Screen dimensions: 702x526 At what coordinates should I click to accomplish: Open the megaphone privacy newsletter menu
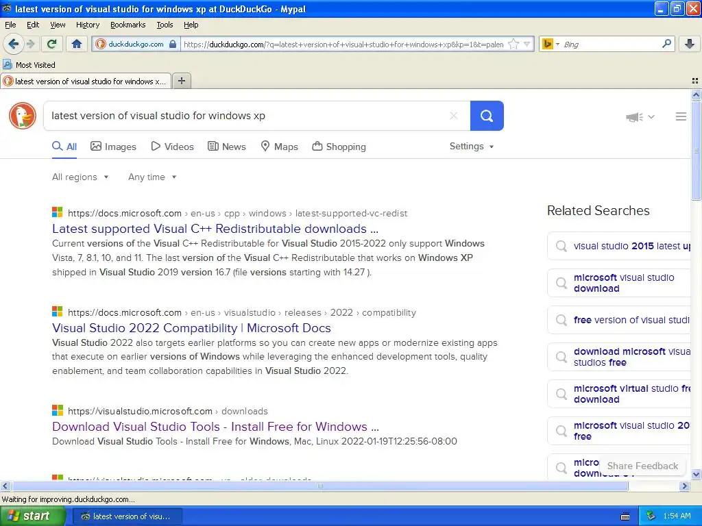pos(640,116)
